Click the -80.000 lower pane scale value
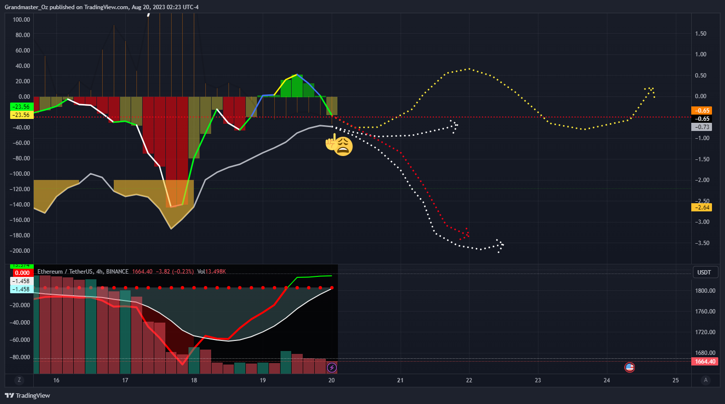Image resolution: width=725 pixels, height=404 pixels. coord(21,357)
